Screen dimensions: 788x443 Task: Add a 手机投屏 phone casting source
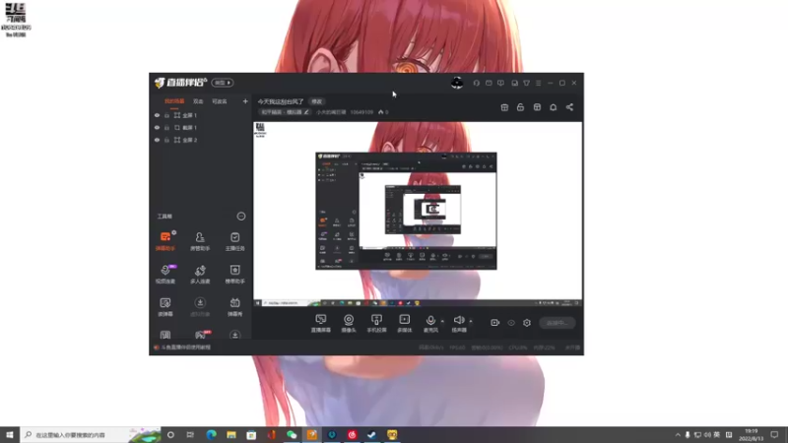click(x=376, y=323)
